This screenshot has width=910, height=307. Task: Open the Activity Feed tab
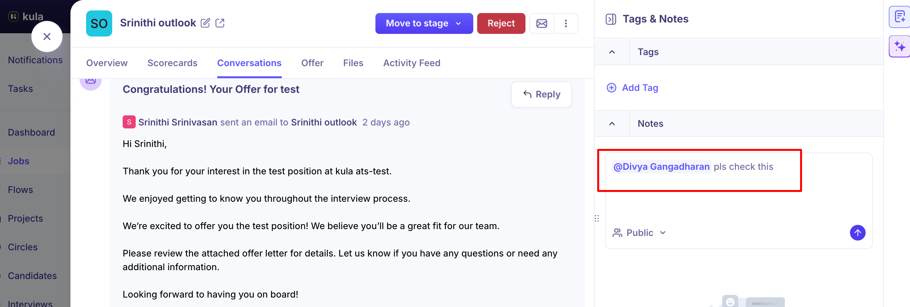(x=412, y=63)
